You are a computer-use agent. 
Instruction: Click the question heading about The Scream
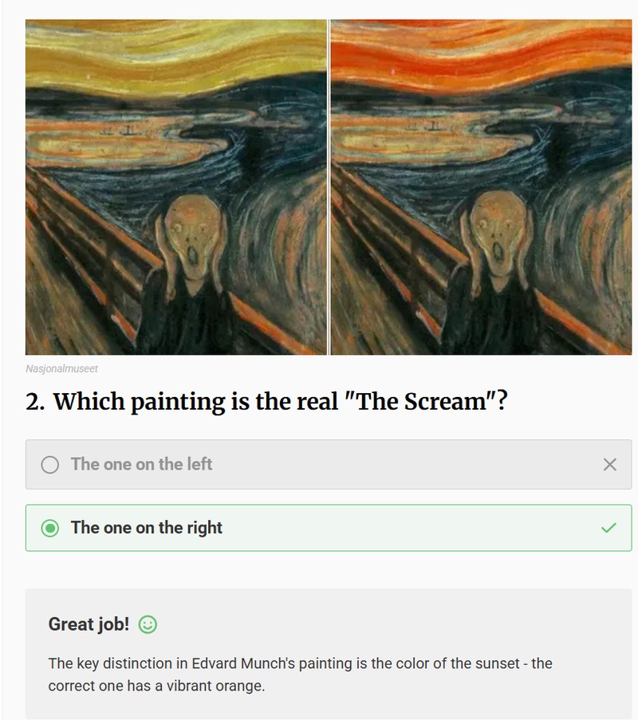pos(266,401)
